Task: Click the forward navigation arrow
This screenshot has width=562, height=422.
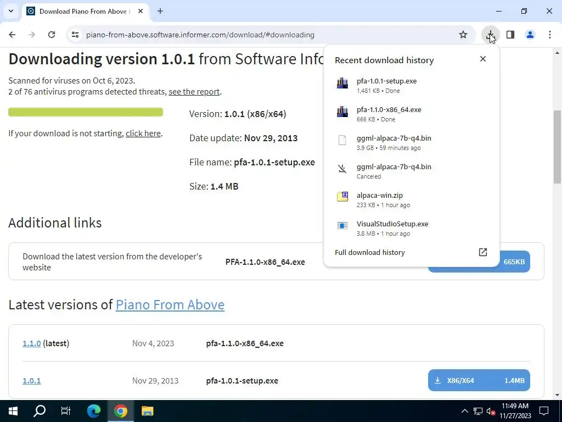Action: [x=32, y=35]
